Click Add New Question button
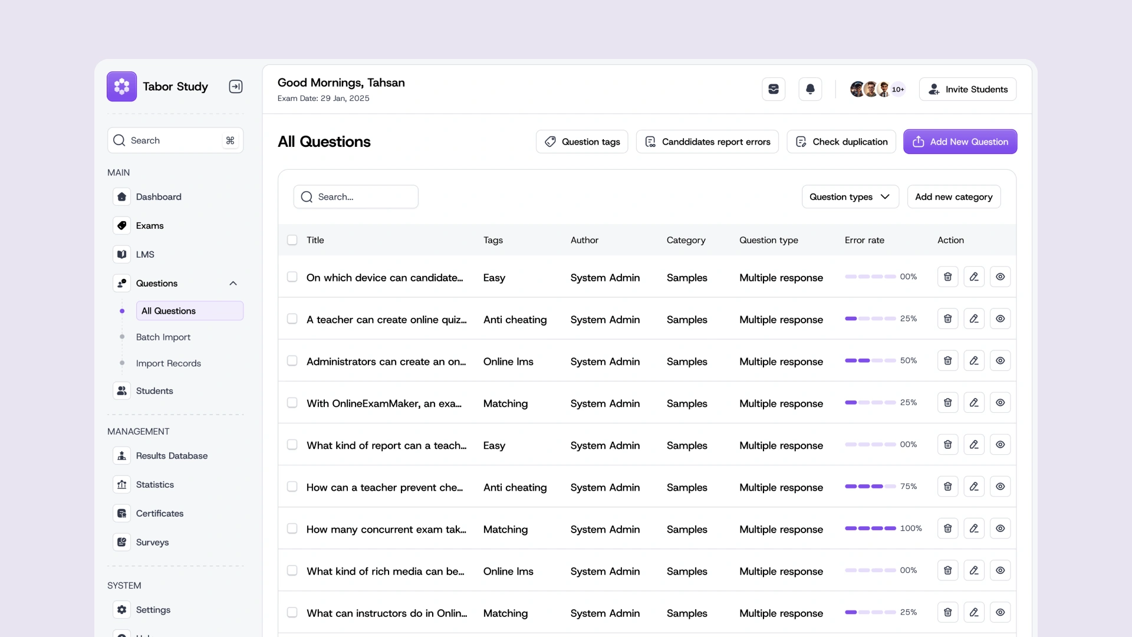The height and width of the screenshot is (637, 1132). point(960,142)
